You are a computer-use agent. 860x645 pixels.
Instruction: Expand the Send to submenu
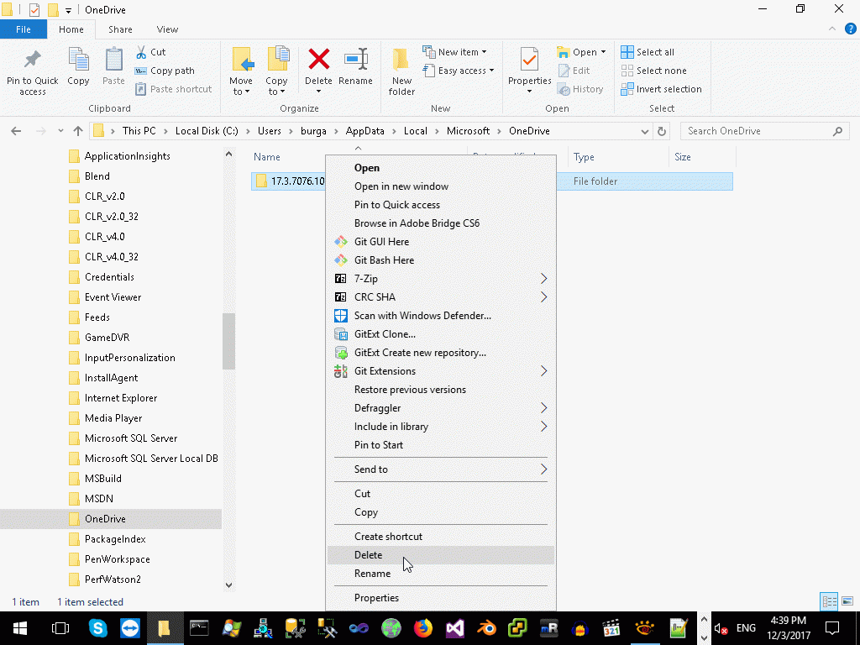(x=440, y=469)
